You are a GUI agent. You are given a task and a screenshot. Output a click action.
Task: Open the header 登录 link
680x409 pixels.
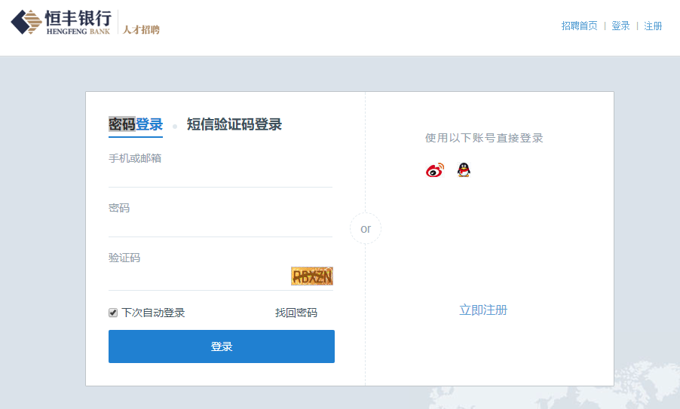620,26
